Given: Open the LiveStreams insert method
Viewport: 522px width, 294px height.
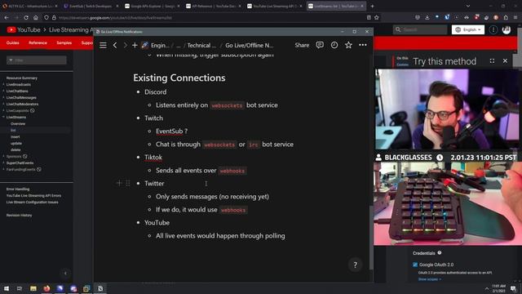Looking at the screenshot, I should tap(15, 136).
